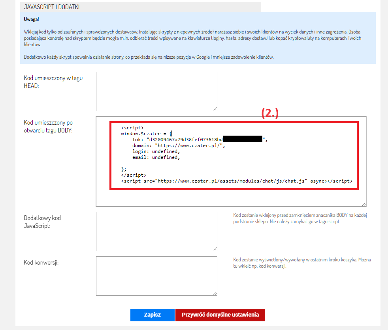The width and height of the screenshot is (388, 330).
Task: Click the 'login: undefined,' code line
Action: point(156,151)
